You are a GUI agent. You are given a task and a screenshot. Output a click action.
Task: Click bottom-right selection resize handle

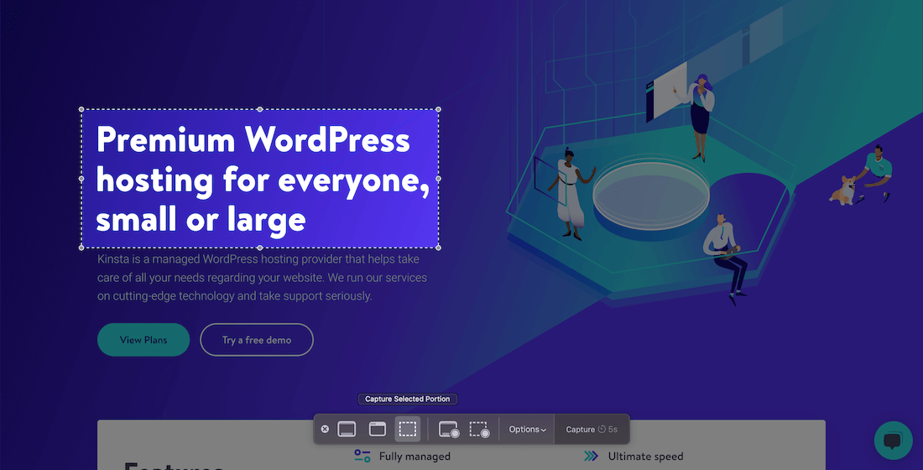point(439,248)
